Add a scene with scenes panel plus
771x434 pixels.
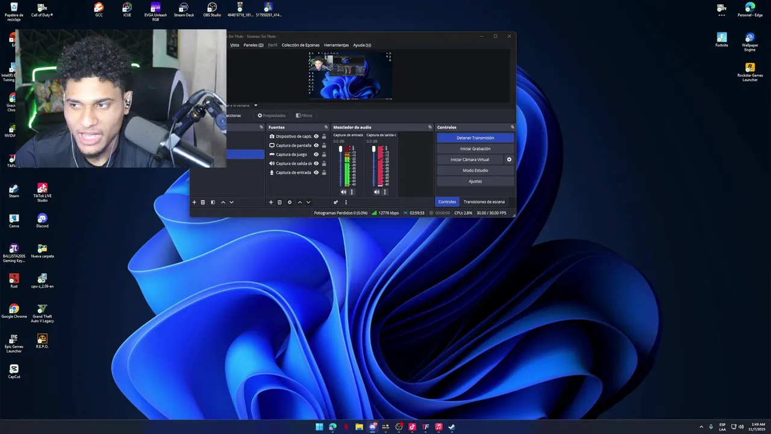point(194,202)
